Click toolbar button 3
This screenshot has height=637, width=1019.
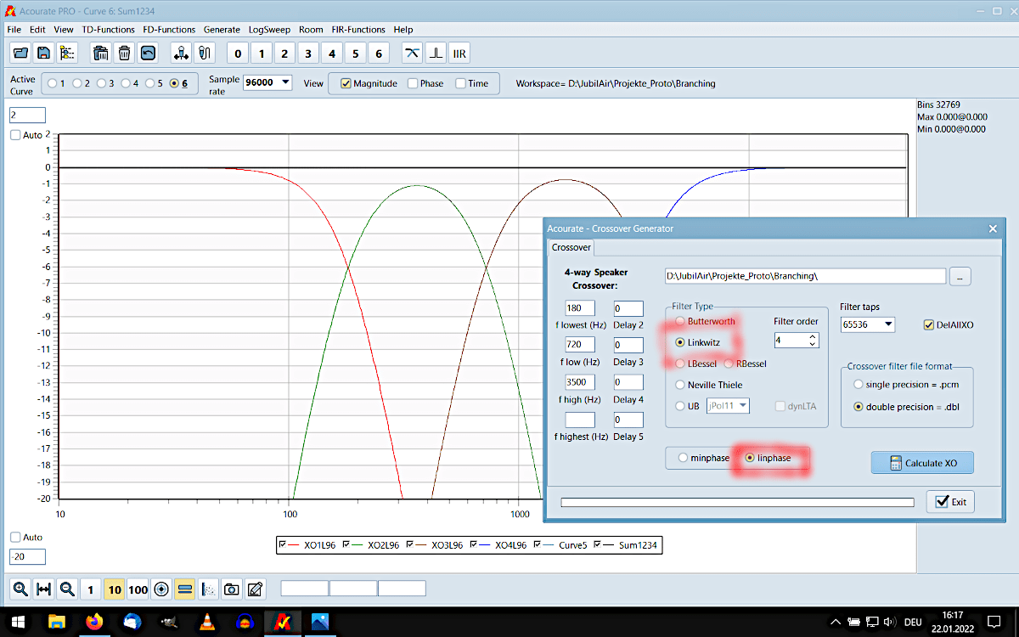tap(308, 54)
